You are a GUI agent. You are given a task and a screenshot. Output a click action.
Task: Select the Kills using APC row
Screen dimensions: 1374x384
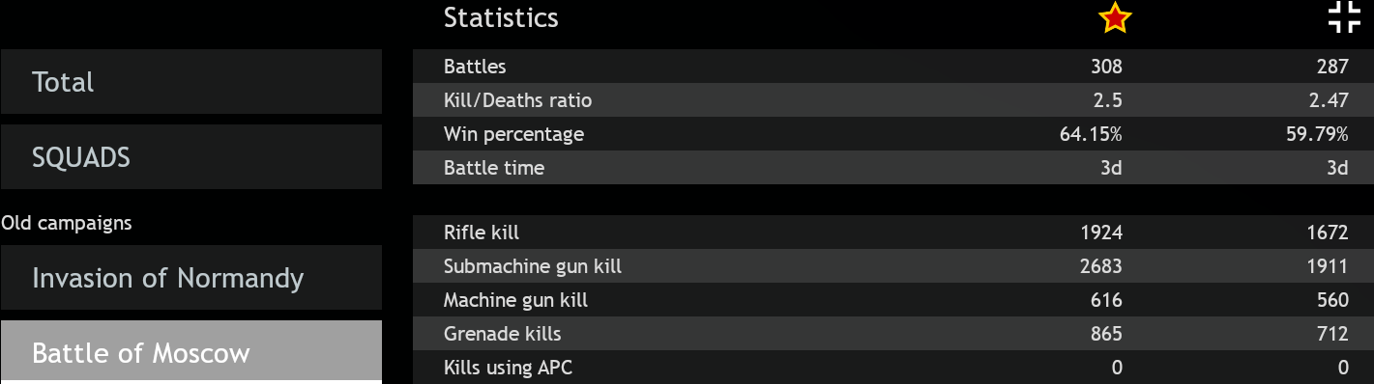coord(893,368)
